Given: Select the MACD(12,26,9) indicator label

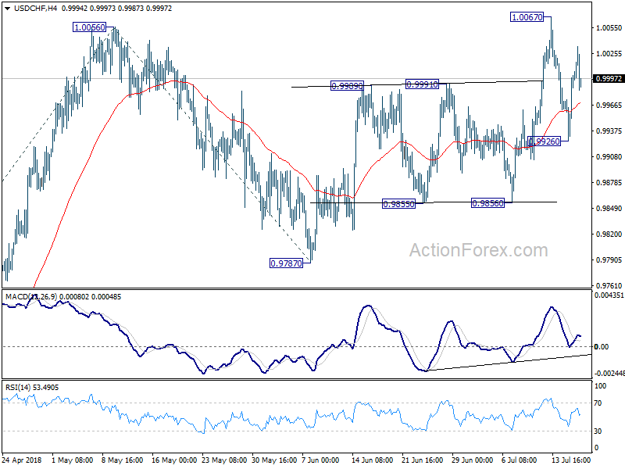Looking at the screenshot, I should [x=31, y=297].
